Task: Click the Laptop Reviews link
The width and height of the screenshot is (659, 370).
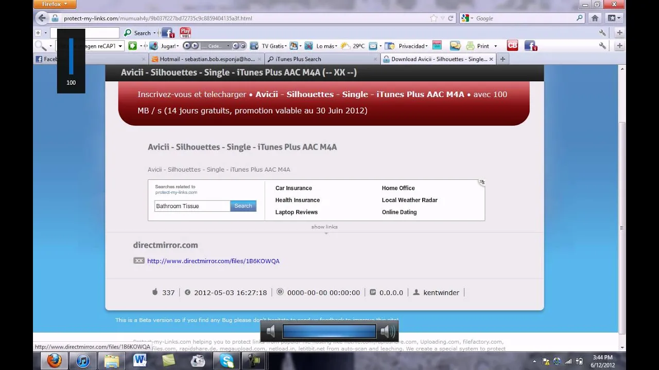Action: [x=297, y=212]
